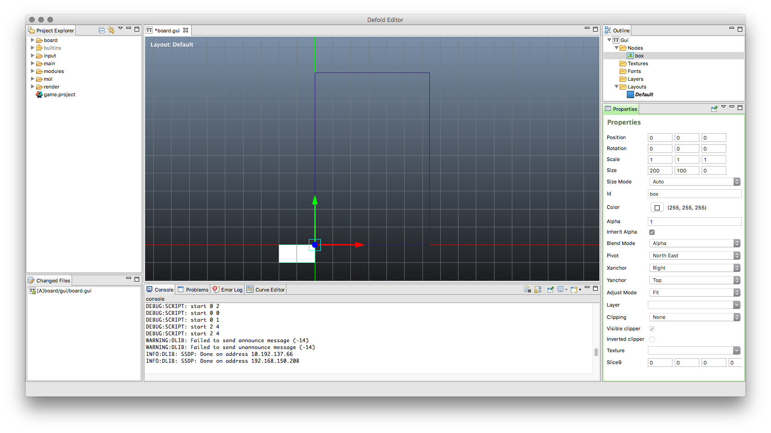Open Size Mode dropdown

click(694, 182)
